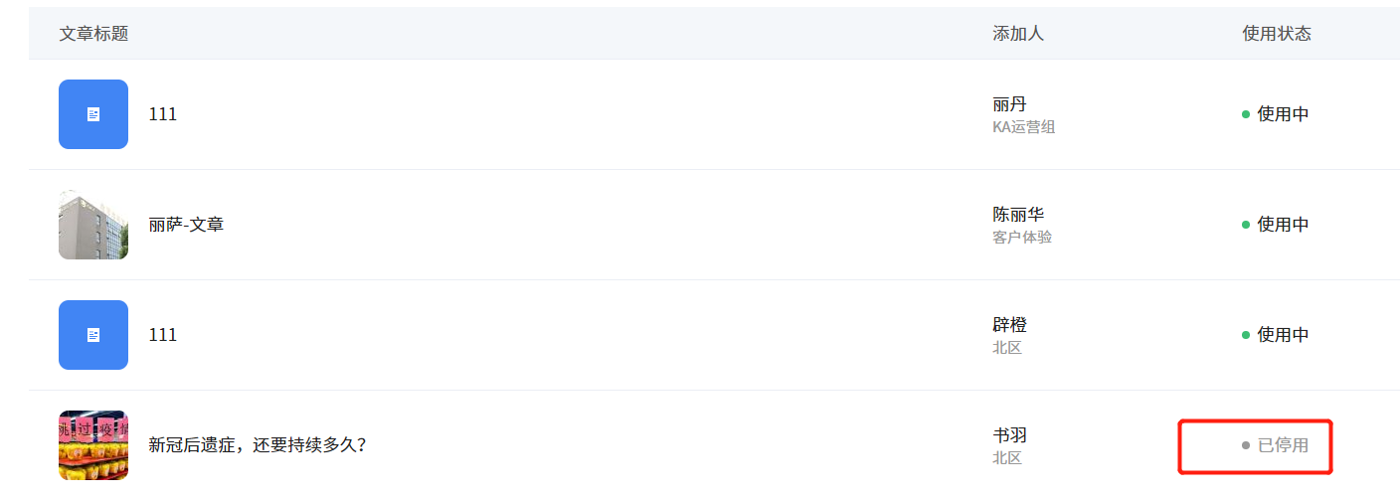The image size is (1400, 499).
Task: Click the 使用中 status in 辟橙's row
Action: pos(1275,335)
